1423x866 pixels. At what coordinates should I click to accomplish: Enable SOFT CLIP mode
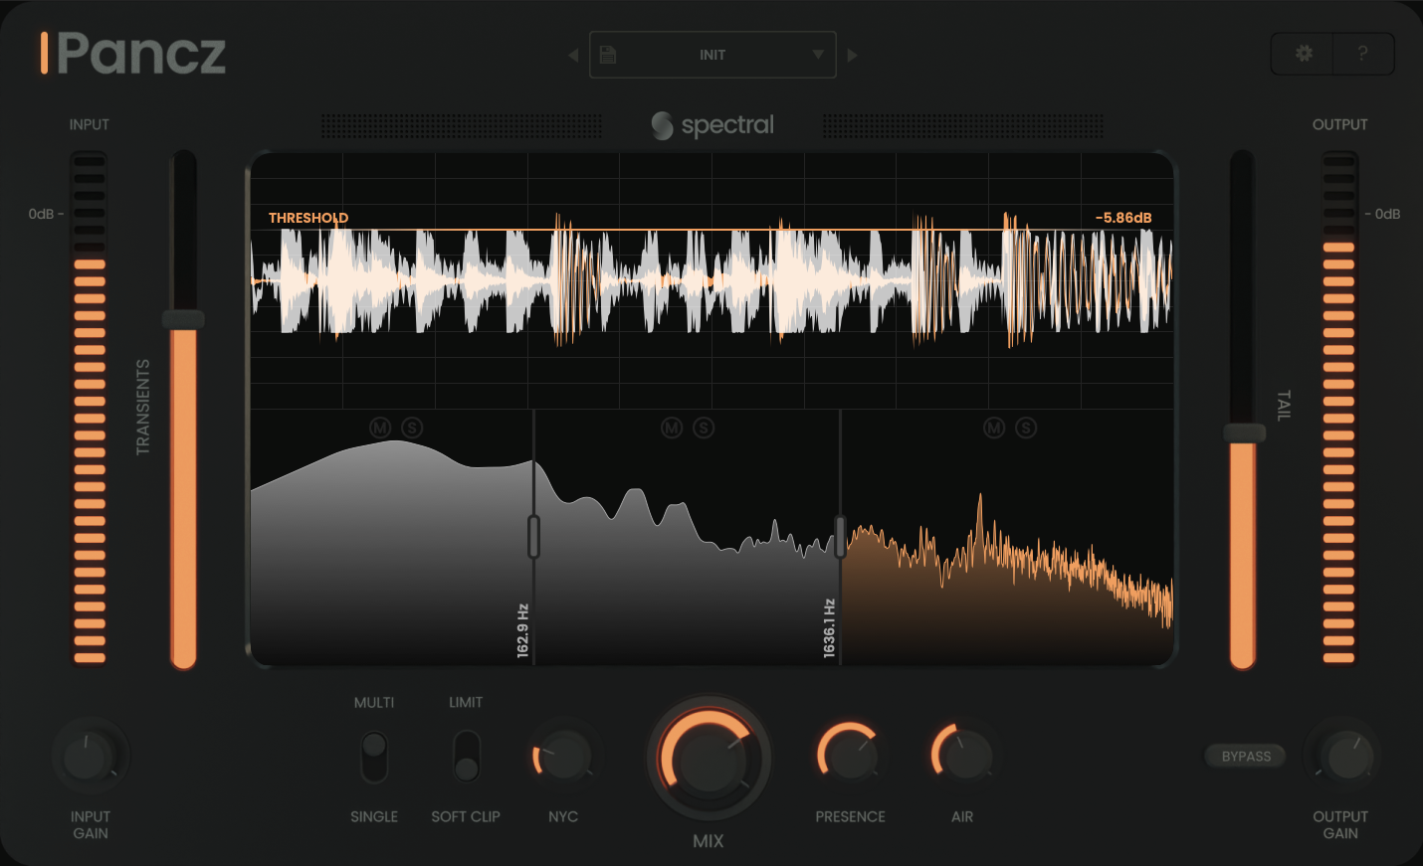click(466, 758)
